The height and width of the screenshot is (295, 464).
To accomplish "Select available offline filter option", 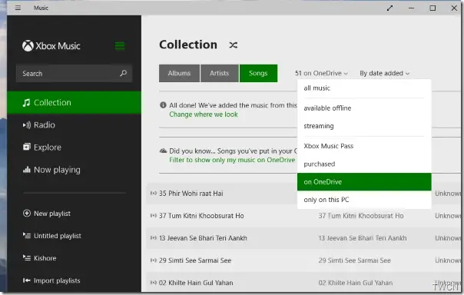I will tap(364, 108).
